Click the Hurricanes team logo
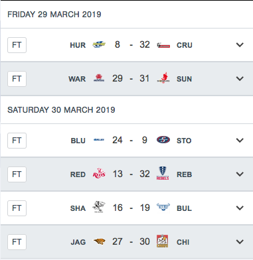This screenshot has height=260, width=253. 99,45
